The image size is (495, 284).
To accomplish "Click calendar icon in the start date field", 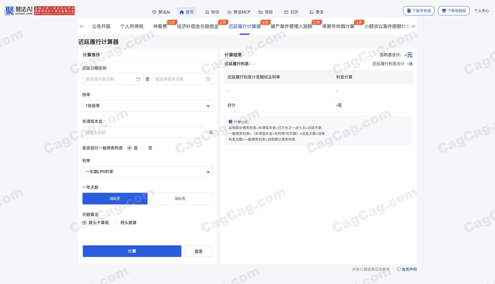I will [x=138, y=79].
